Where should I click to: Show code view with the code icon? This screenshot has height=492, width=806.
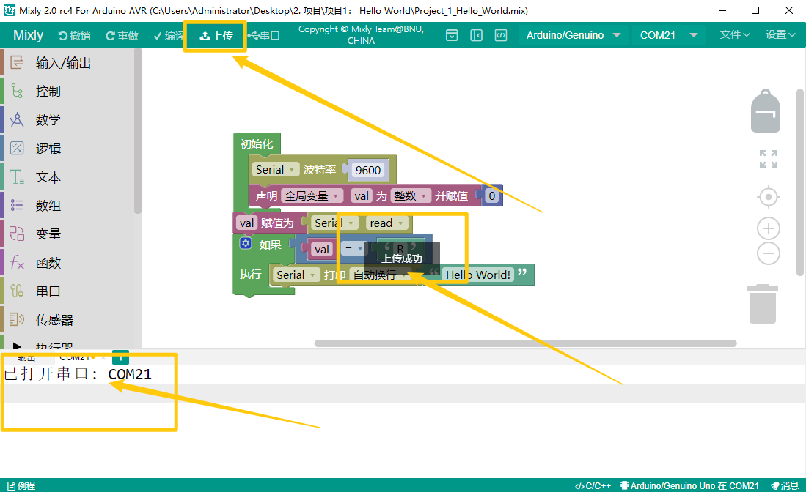(x=501, y=35)
